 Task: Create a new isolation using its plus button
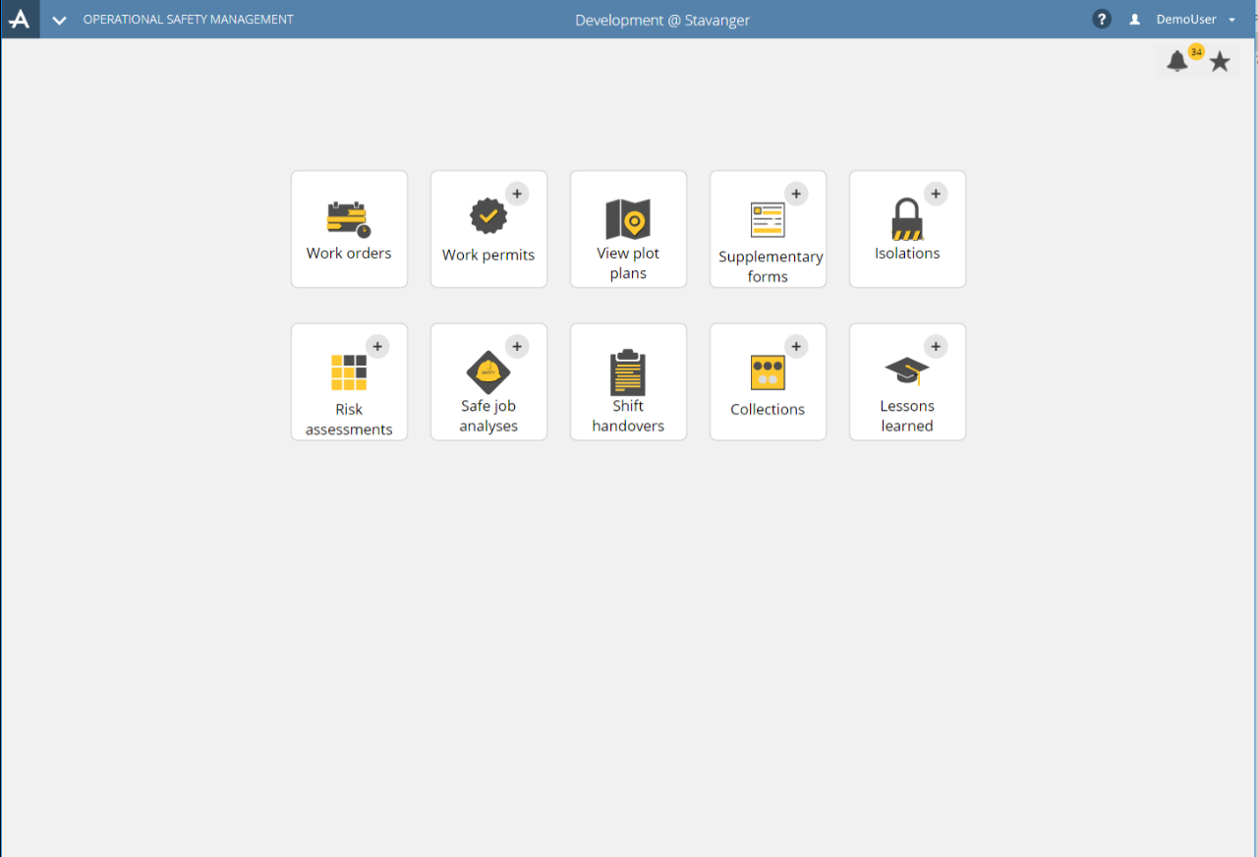(x=936, y=194)
